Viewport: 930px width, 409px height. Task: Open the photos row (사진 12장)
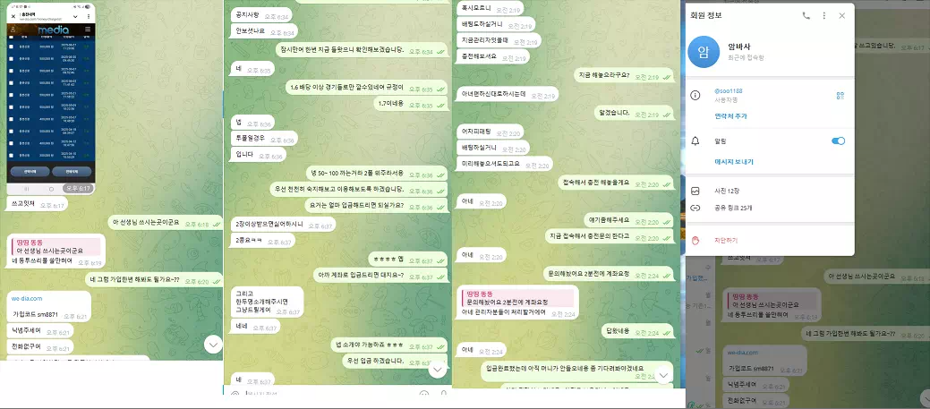click(769, 191)
